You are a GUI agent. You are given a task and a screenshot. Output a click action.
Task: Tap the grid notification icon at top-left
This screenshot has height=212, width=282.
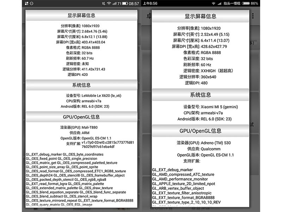click(x=26, y=3)
